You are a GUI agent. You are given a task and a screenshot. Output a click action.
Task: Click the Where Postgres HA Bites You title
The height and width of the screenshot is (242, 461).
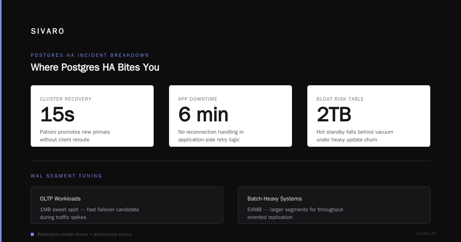[x=95, y=68]
